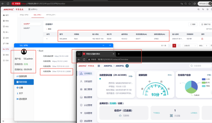Screen dimensions: 212x123
Task: Open resource Other TCP:10.10.1.2:8080
Action: [x=62, y=71]
